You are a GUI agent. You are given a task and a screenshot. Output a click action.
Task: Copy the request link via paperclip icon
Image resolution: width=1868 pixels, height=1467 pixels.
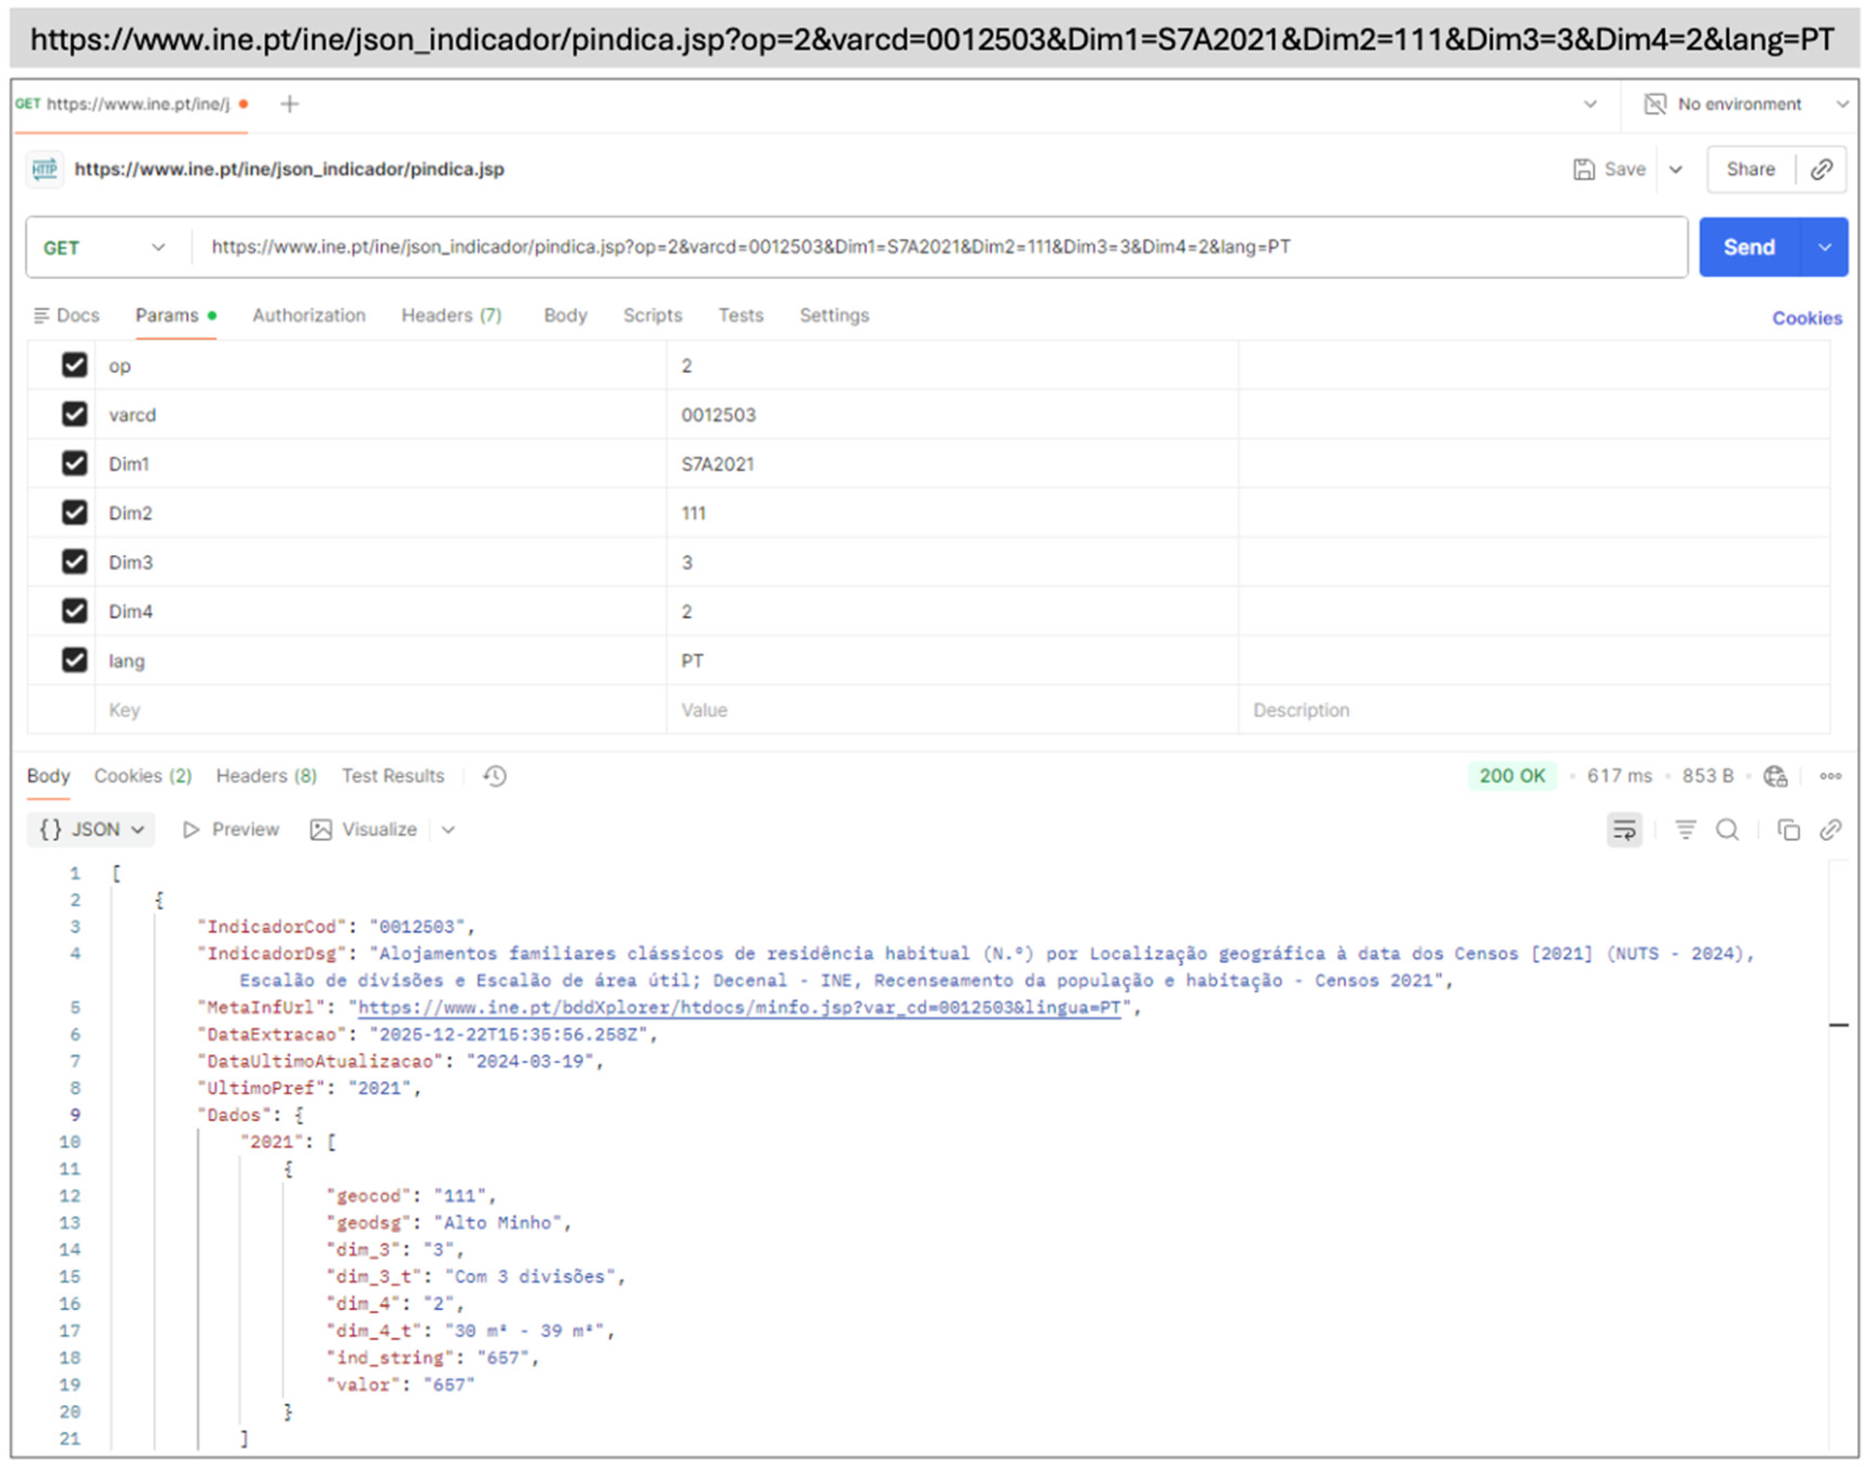click(1823, 169)
